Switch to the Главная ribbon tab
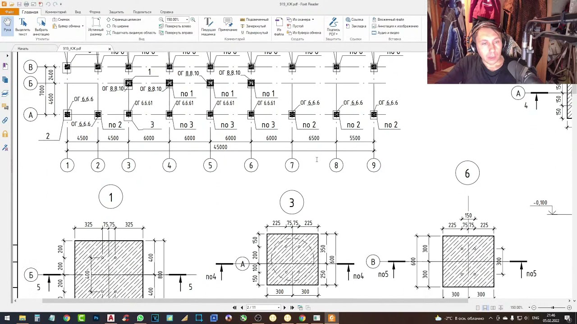This screenshot has height=324, width=577. click(x=30, y=12)
